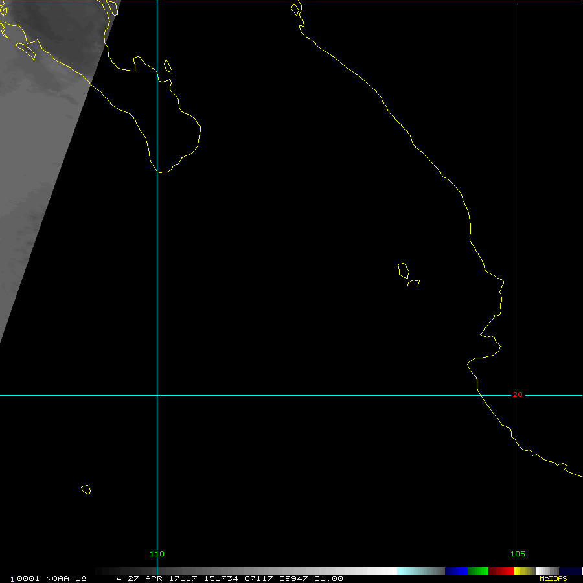The height and width of the screenshot is (583, 583).
Task: Click the small island east of Baja near gridline
Action: tap(168, 66)
